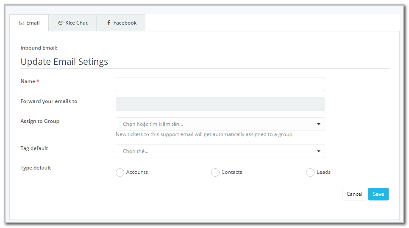
Task: Click the chat bubble icon for Kite Chat
Action: coord(61,23)
